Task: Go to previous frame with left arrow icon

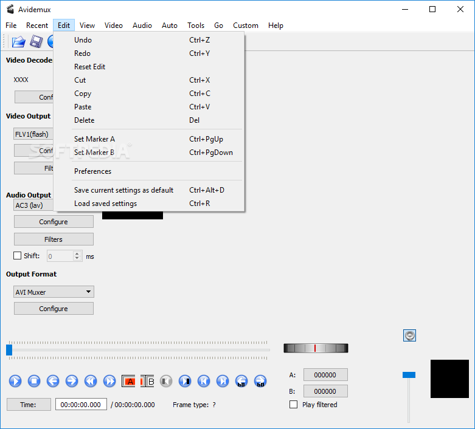Action: [x=53, y=381]
